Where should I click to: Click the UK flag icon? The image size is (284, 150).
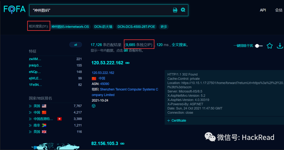point(44,132)
